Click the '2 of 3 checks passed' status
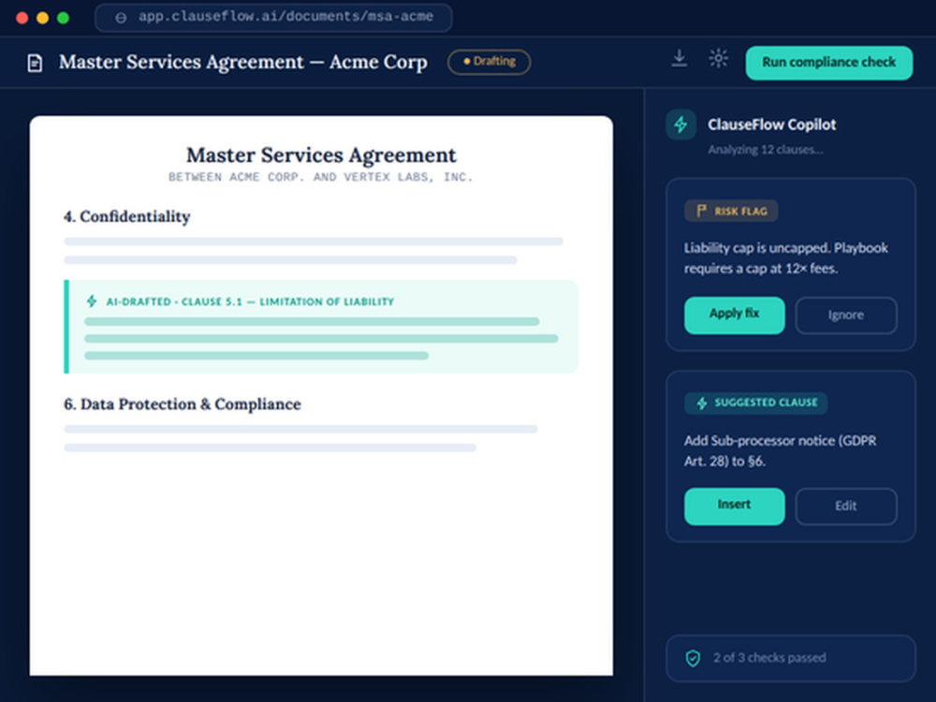The width and height of the screenshot is (936, 702). pos(790,658)
